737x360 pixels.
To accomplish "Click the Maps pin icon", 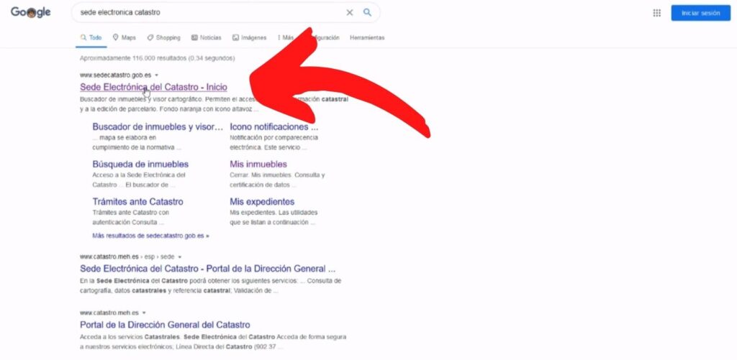I will tap(115, 37).
